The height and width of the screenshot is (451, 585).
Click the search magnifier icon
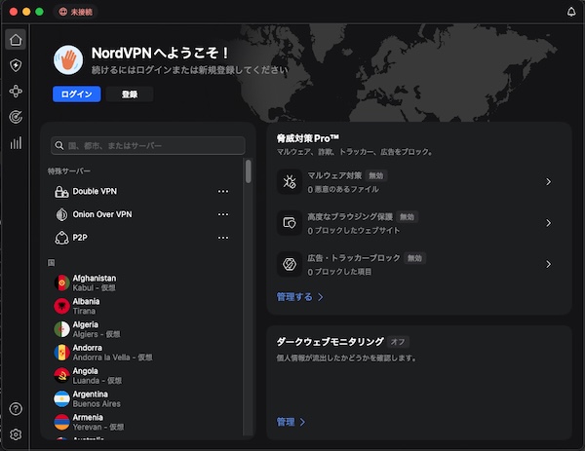pos(59,145)
